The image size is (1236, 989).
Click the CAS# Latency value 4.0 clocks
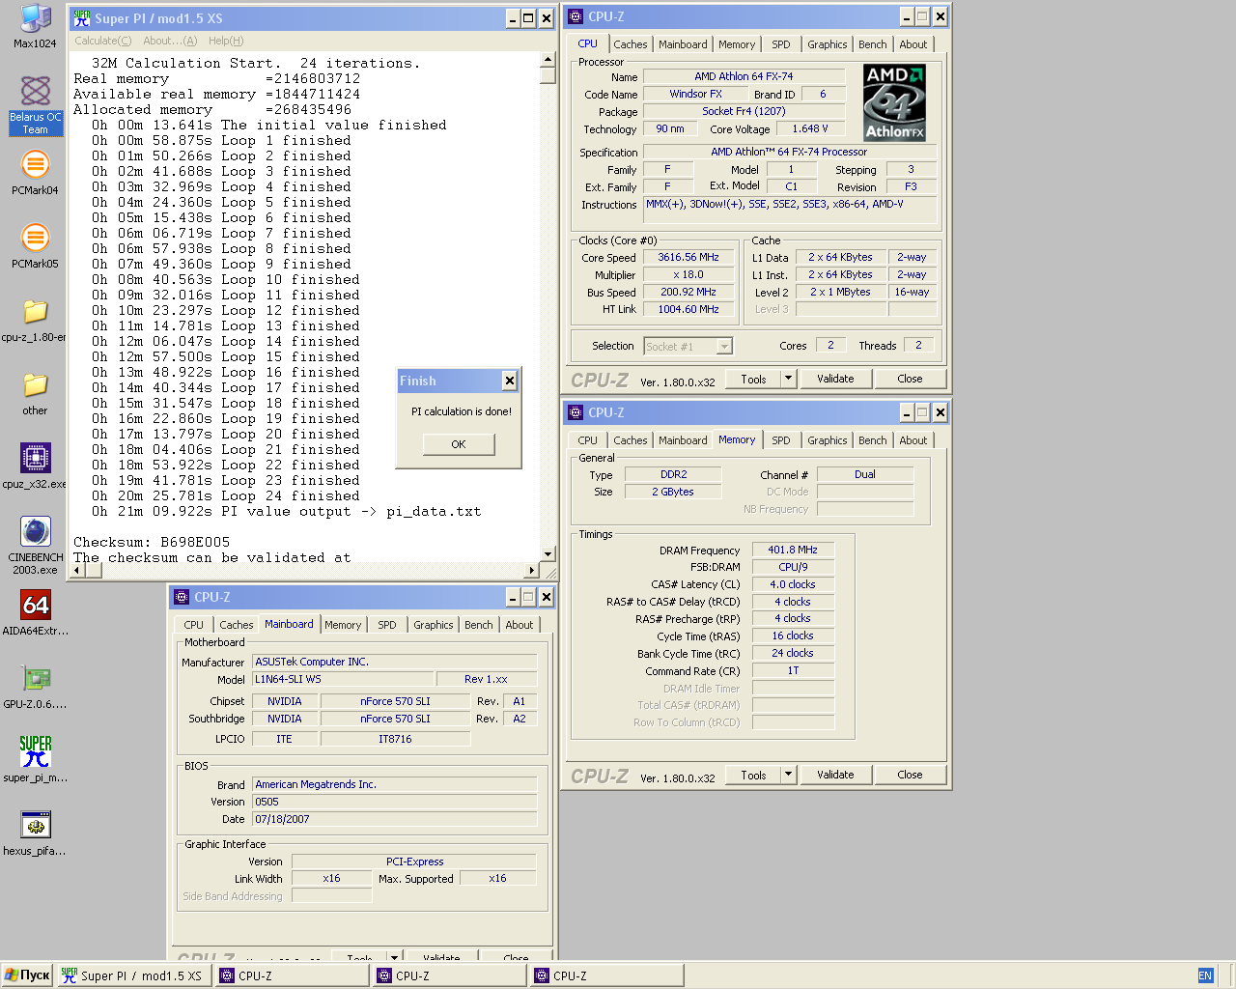[x=793, y=584]
